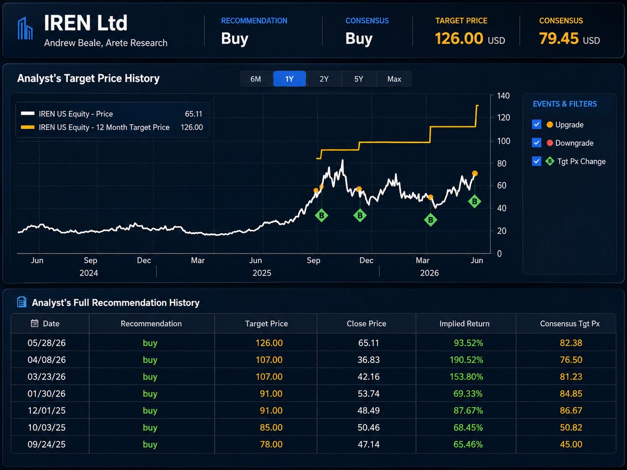Click the EVENTS & FILTERS panel heading
This screenshot has height=470, width=627.
pyautogui.click(x=565, y=104)
